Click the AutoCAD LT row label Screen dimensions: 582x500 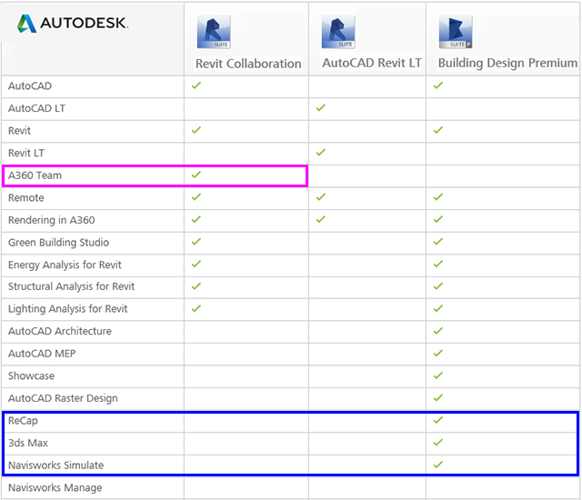point(36,108)
